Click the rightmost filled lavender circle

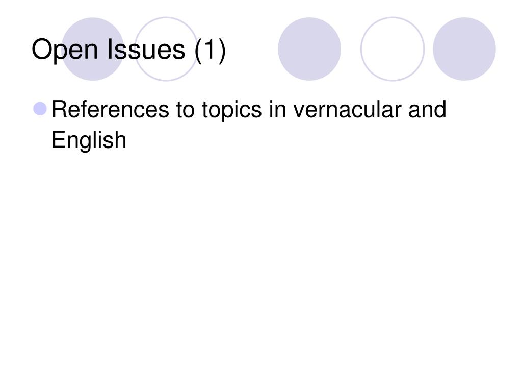pos(464,49)
